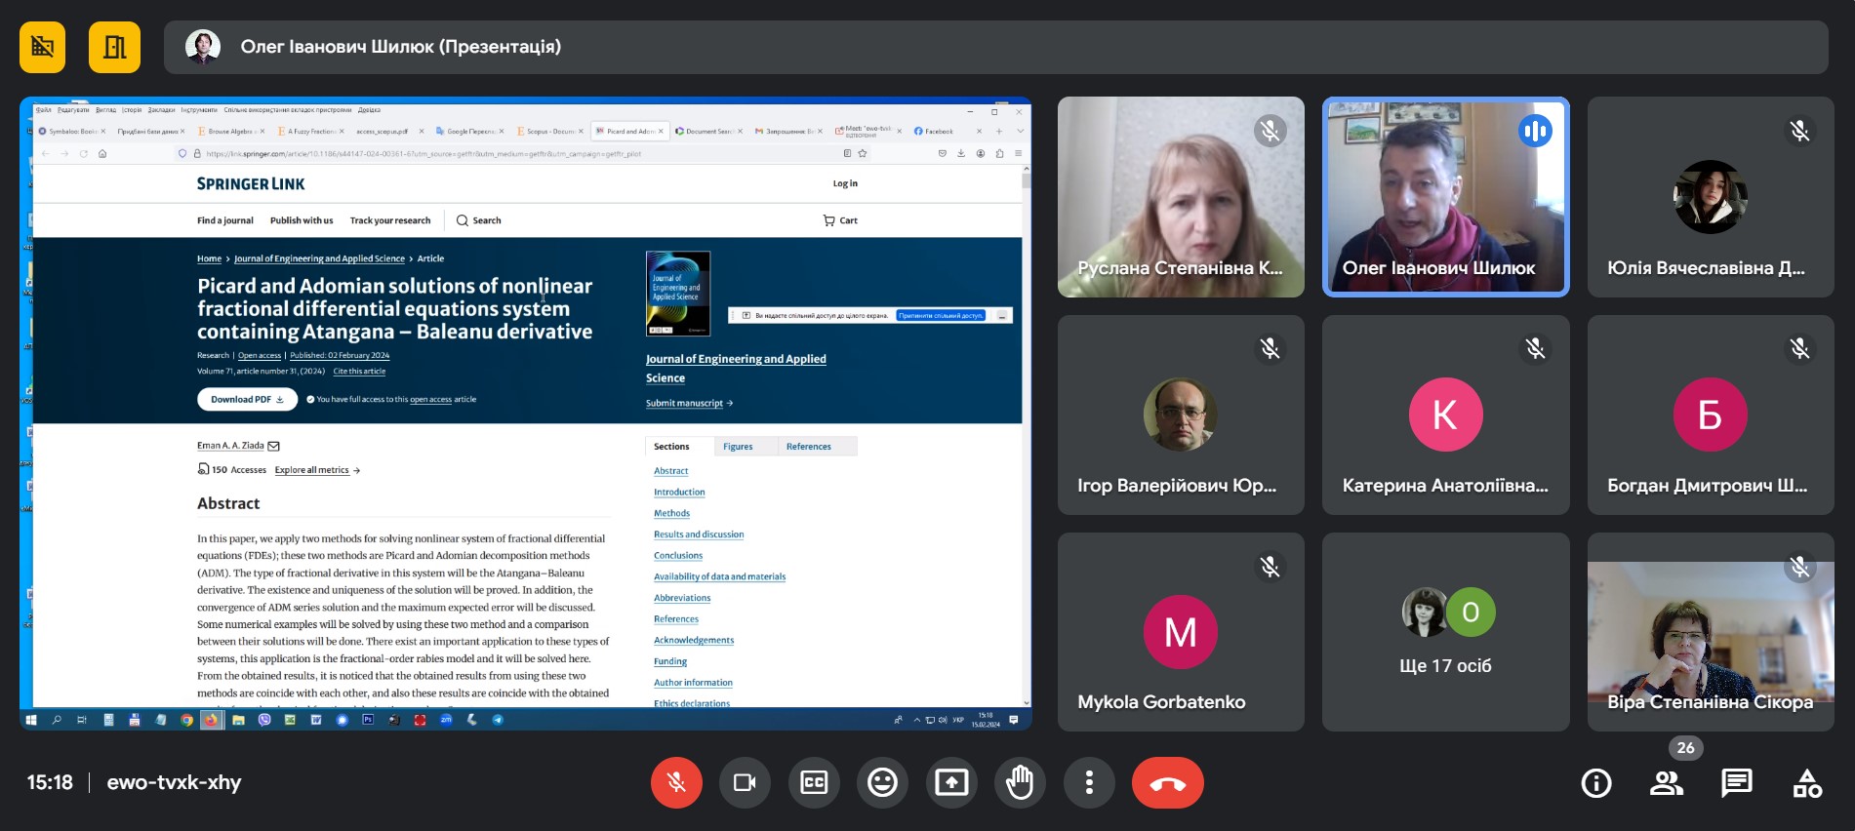Click the yellow remove-from-main-screen presentation icon
Screen dimensions: 1855x831
coord(42,47)
